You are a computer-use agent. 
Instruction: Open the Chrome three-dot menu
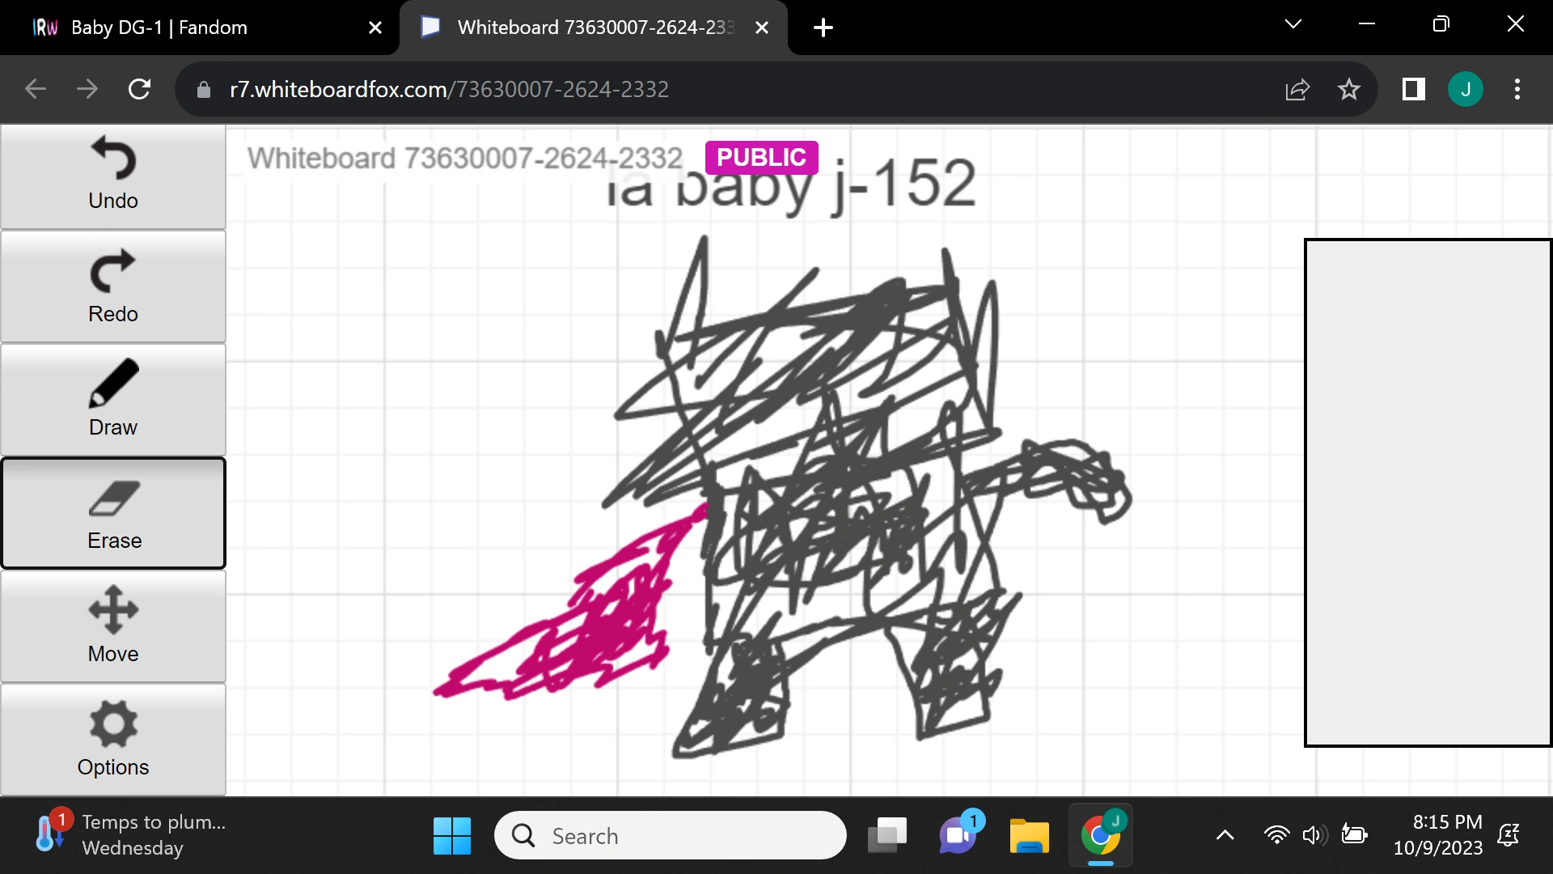pos(1517,89)
